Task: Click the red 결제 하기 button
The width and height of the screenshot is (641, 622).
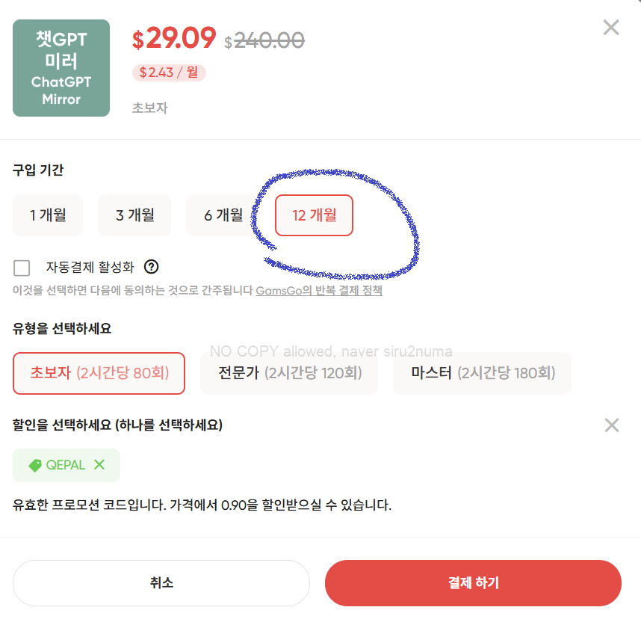Action: [x=473, y=582]
